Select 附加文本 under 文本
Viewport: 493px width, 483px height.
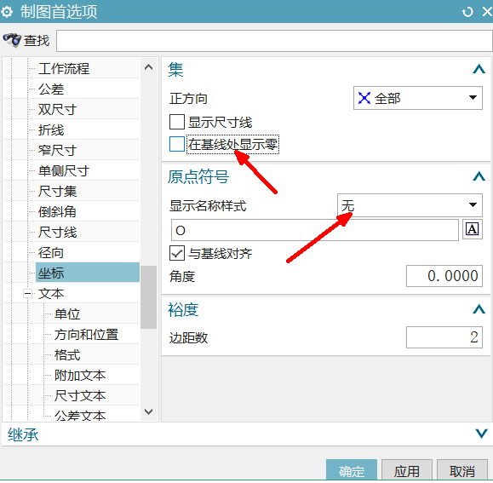[80, 376]
